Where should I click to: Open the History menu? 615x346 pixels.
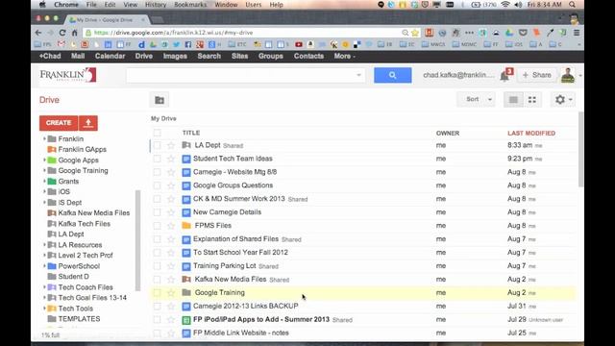pos(156,5)
